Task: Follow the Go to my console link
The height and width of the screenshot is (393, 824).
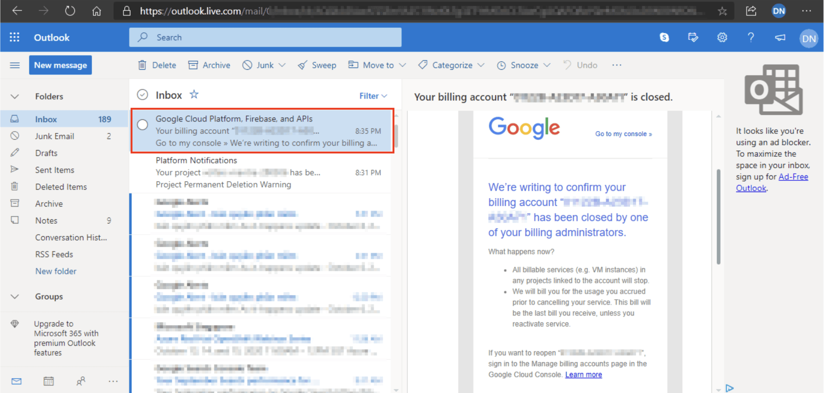Action: [x=623, y=134]
